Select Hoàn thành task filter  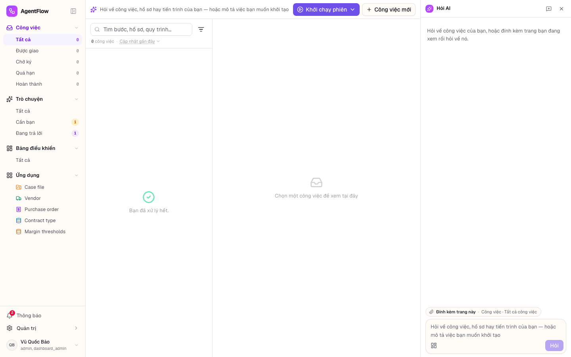[x=42, y=84]
